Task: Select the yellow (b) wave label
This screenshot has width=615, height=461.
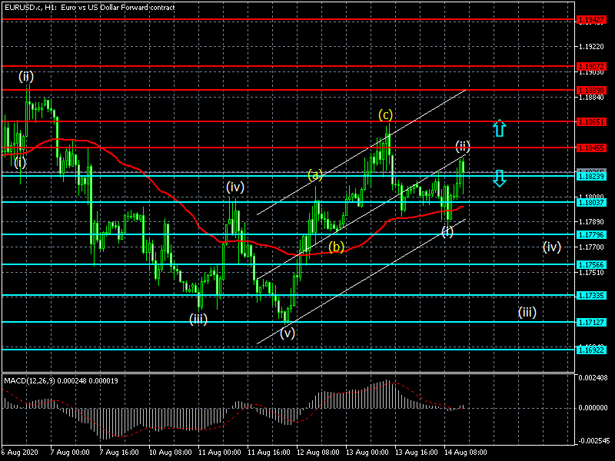Action: point(336,247)
